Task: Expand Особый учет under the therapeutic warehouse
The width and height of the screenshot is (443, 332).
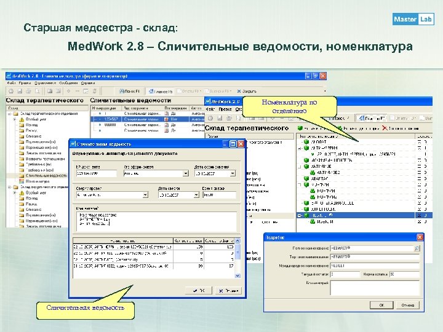Action: (x=15, y=119)
